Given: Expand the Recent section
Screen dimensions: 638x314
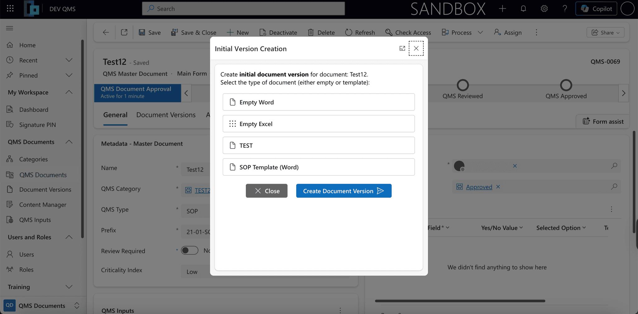Looking at the screenshot, I should point(69,60).
